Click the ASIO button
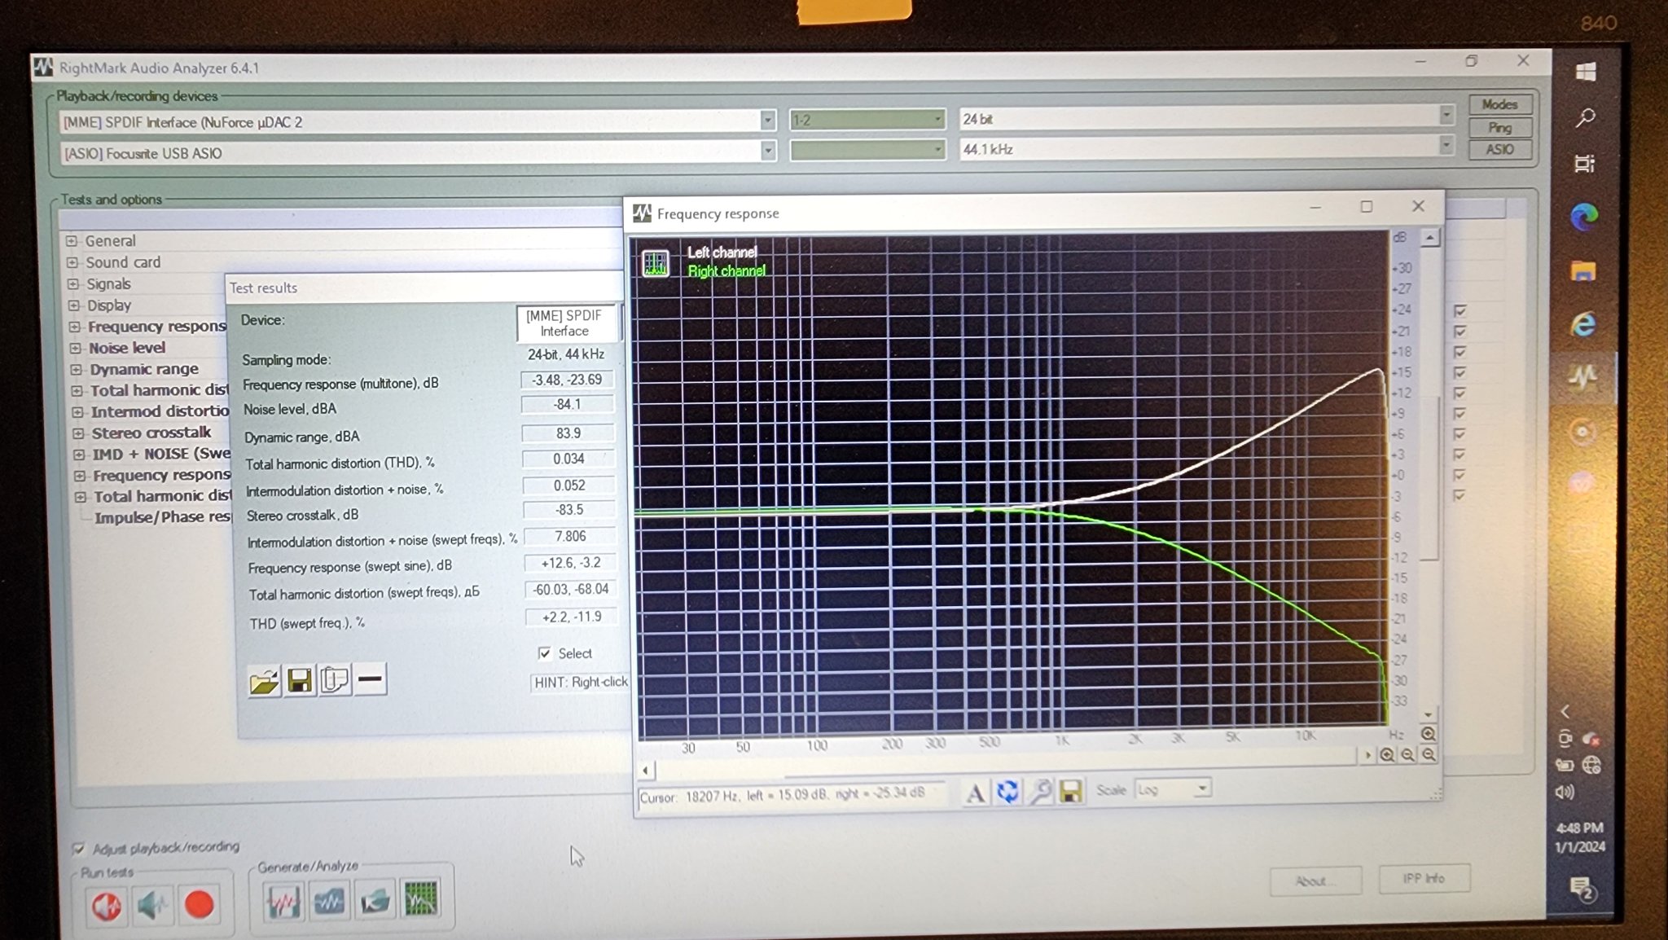 point(1500,149)
